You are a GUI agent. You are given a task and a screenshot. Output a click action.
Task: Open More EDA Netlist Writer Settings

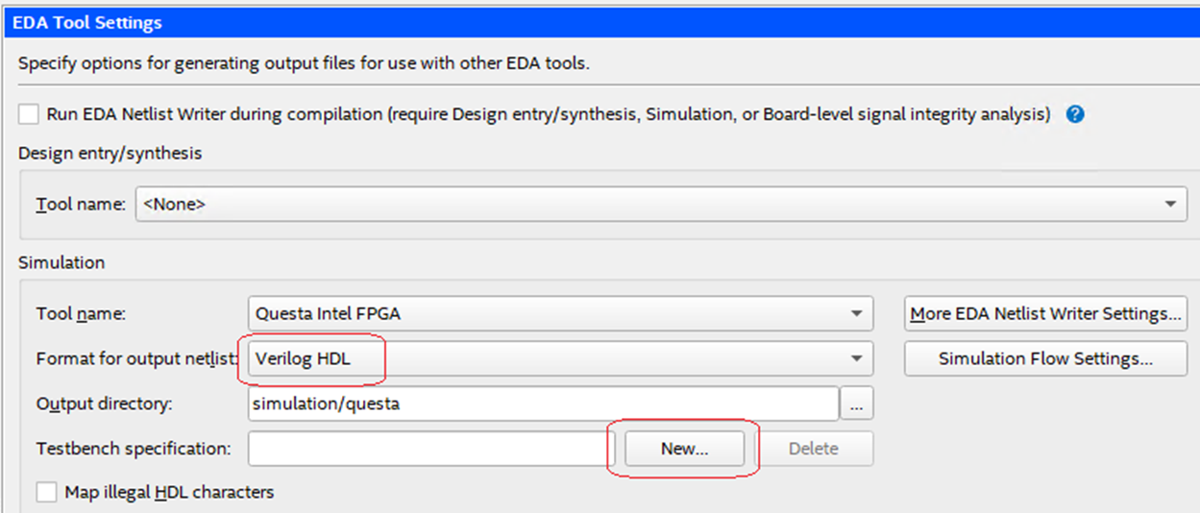(x=1045, y=313)
